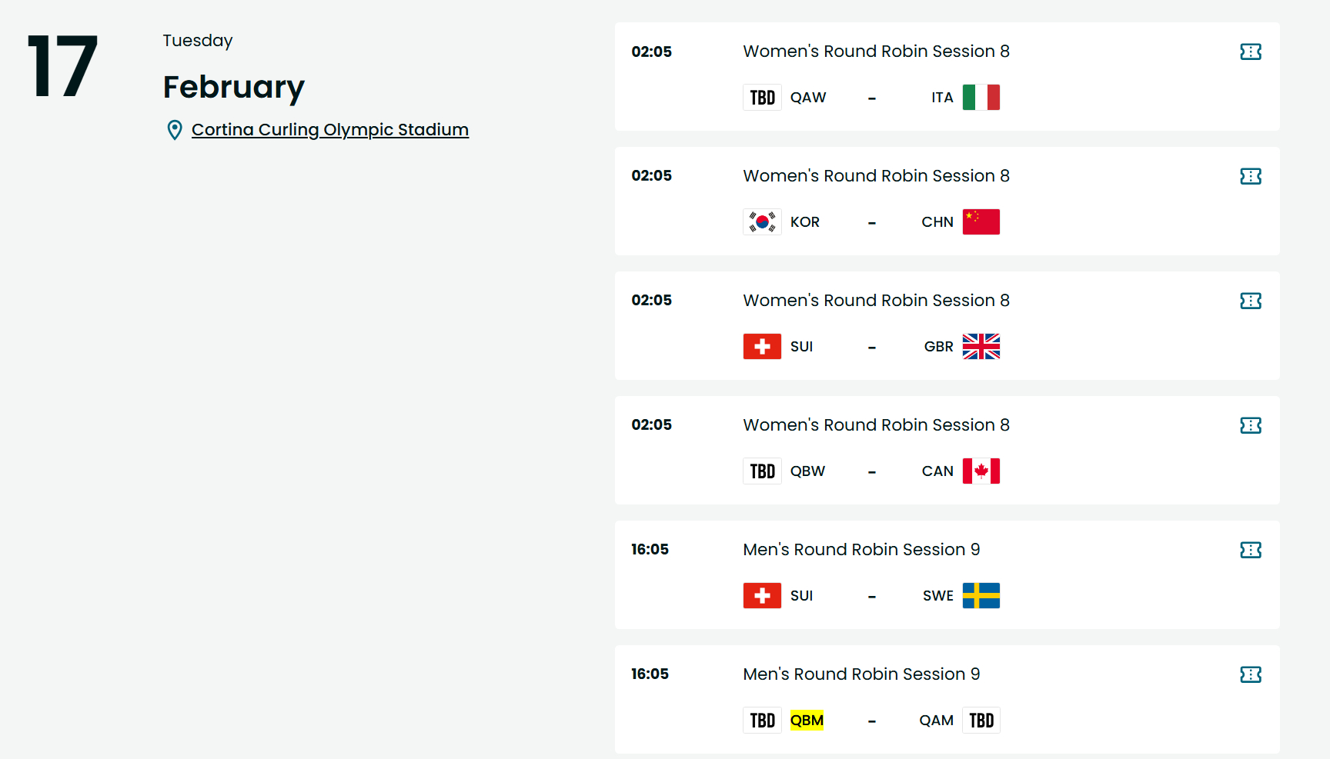Click the South Korea flag icon

(762, 222)
